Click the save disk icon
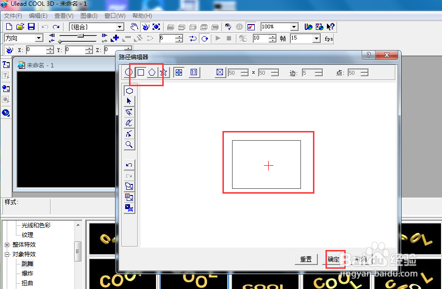The width and height of the screenshot is (442, 289). coord(31,27)
